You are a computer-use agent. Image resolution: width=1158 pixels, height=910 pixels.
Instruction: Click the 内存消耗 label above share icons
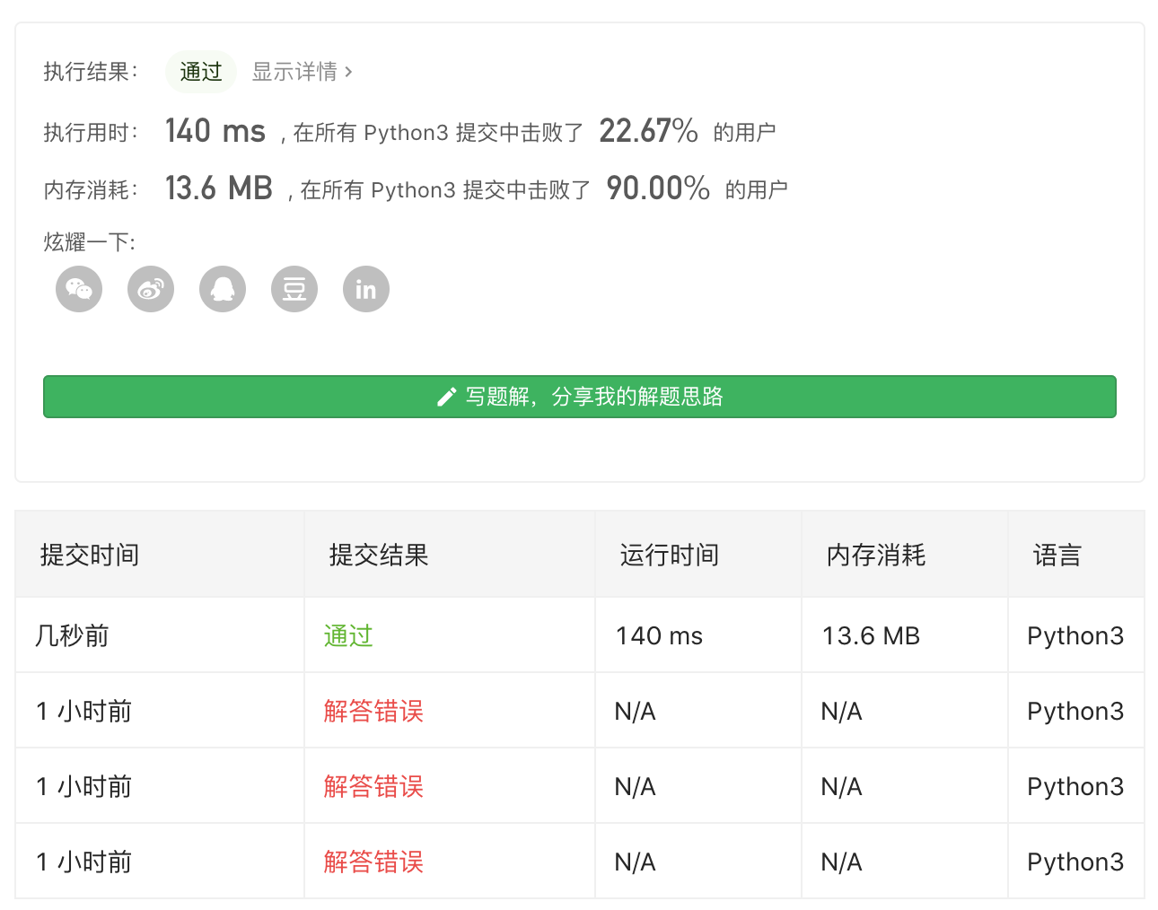pyautogui.click(x=91, y=190)
